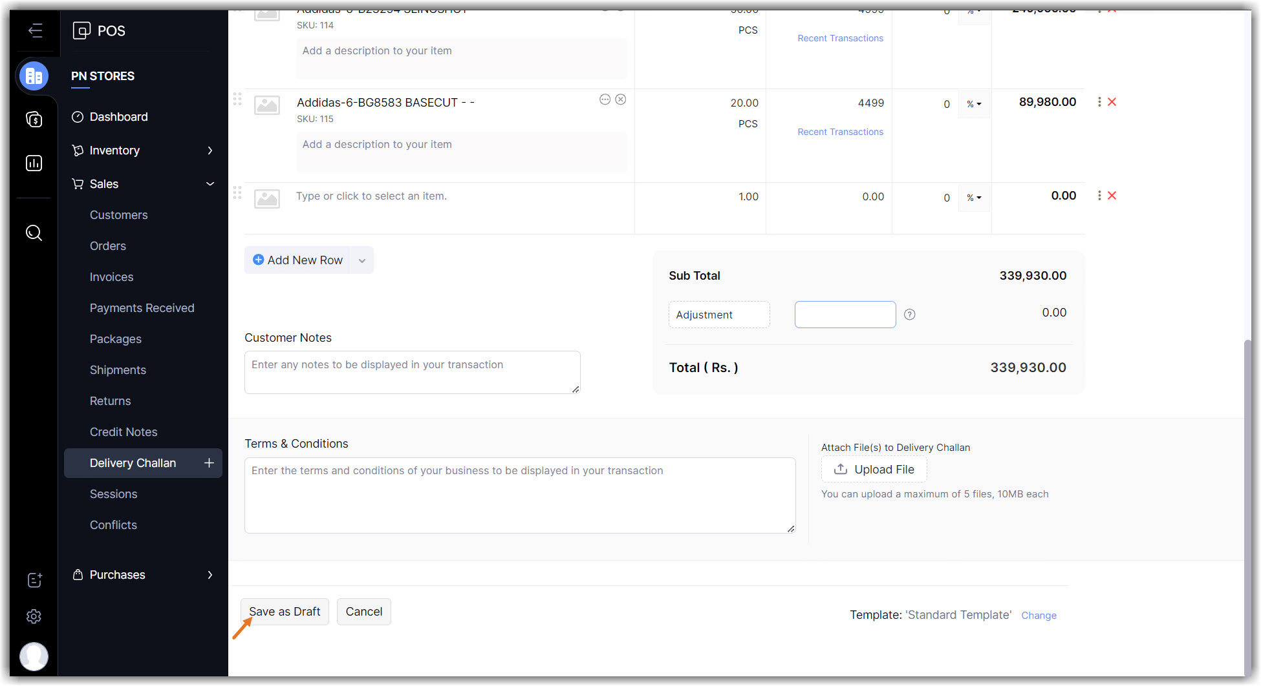Viewport: 1261px width, 686px height.
Task: Click into the Customer Notes text box
Action: [x=412, y=372]
